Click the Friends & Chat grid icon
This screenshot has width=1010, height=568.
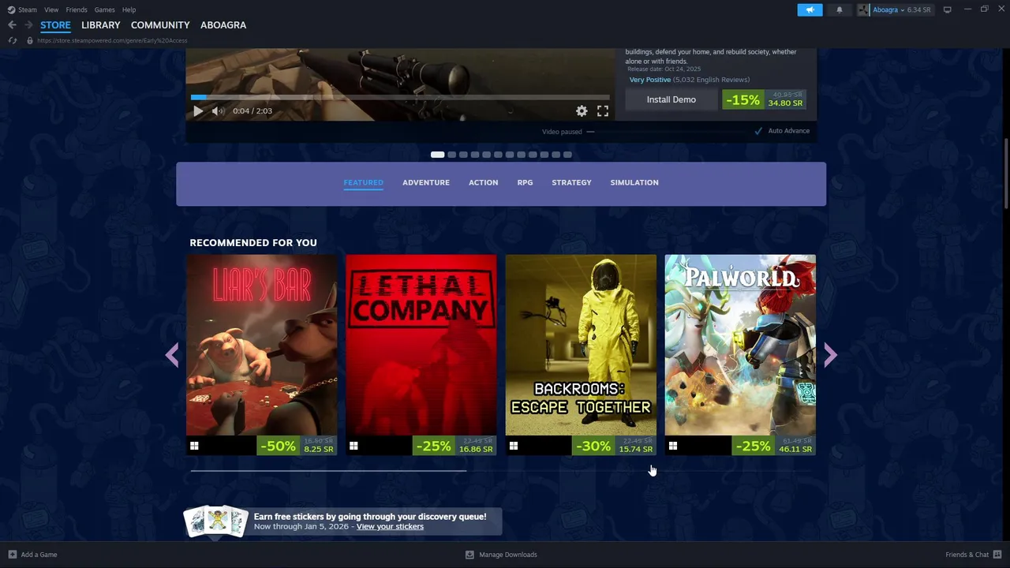pos(997,555)
